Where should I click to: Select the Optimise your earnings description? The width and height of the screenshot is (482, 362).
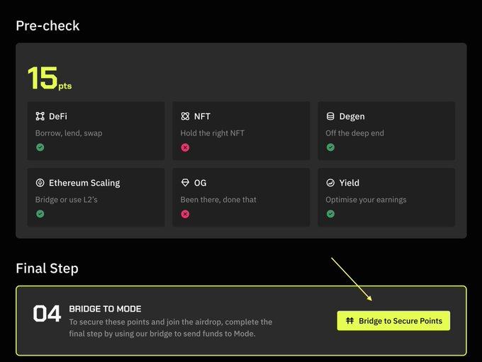click(366, 200)
